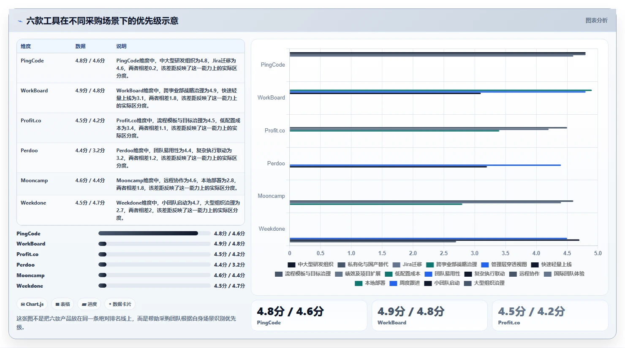The width and height of the screenshot is (625, 348).
Task: Open the PingCode 4.8分 / 4.6分 score card
Action: (309, 316)
